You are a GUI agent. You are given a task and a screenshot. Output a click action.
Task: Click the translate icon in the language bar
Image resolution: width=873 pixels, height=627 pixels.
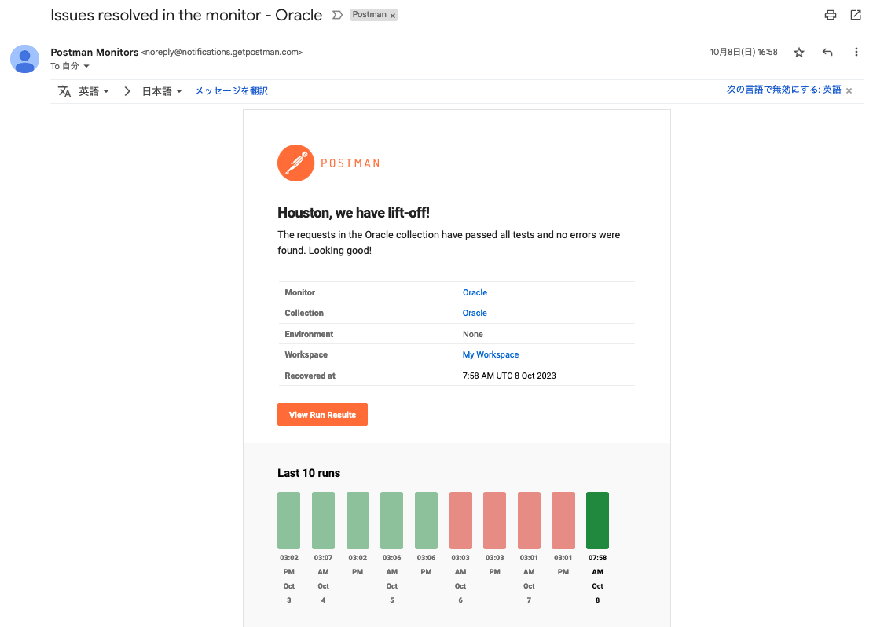click(x=64, y=91)
